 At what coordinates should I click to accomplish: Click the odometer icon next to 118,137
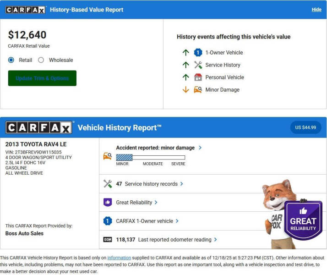[108, 239]
